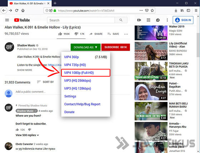The width and height of the screenshot is (200, 153).
Task: Click the page vertical scrollbar
Action: 198,45
